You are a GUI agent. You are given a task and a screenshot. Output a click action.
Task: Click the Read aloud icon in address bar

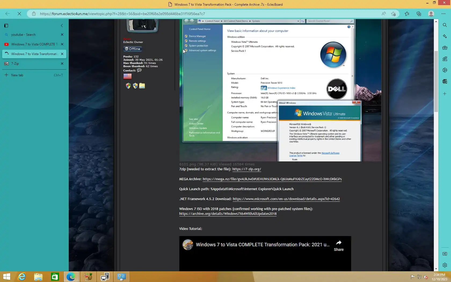[x=384, y=14]
